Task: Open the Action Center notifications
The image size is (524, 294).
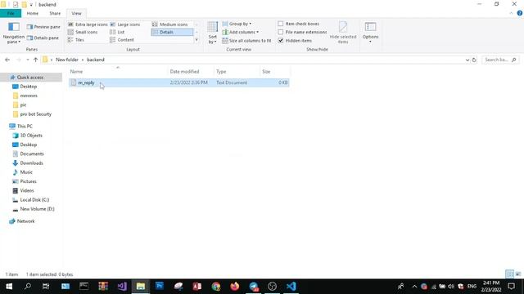Action: [511, 287]
